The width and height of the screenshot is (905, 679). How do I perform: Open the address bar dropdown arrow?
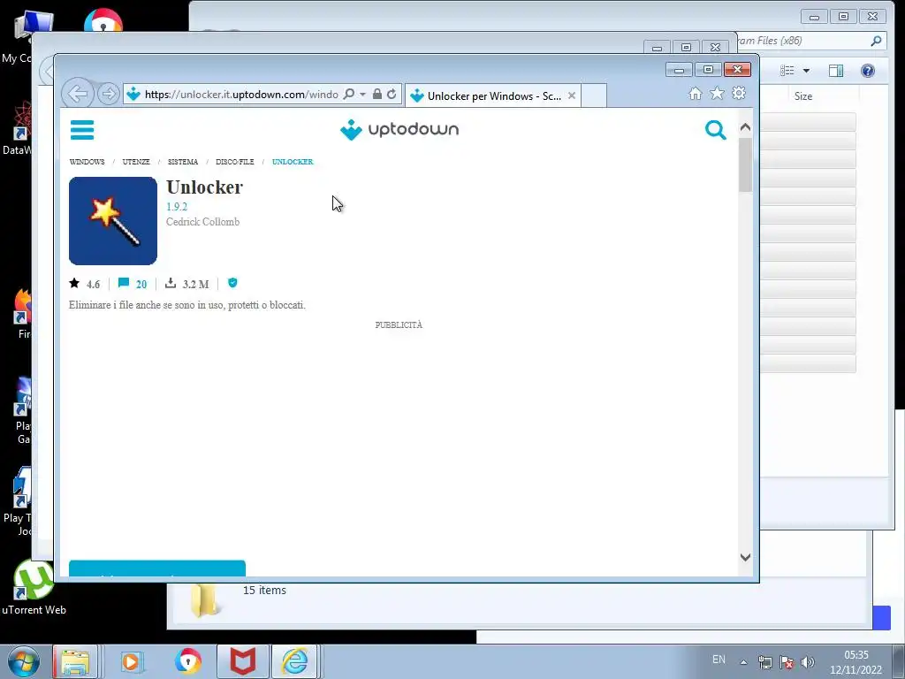coord(362,94)
